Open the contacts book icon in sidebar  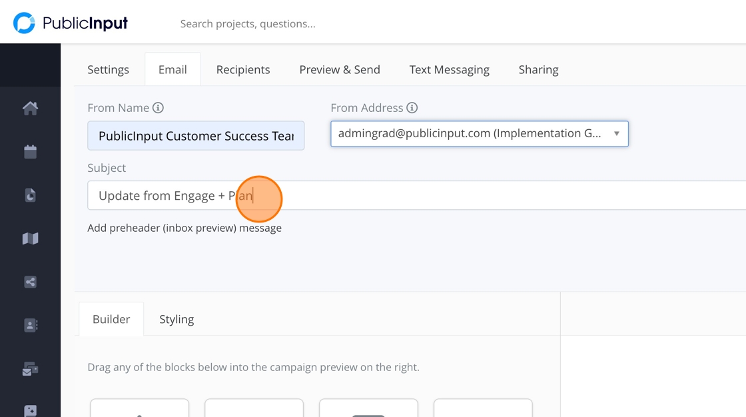(30, 325)
